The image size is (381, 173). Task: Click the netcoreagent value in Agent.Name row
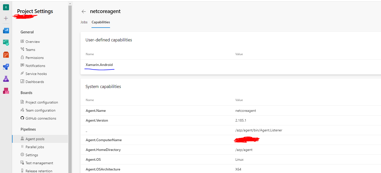click(246, 111)
